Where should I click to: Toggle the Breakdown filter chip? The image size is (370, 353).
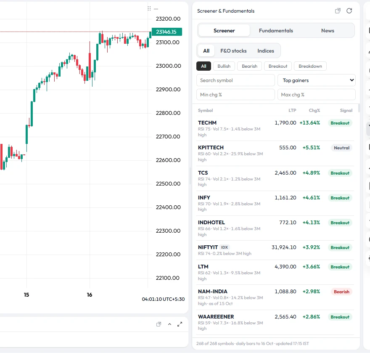coord(310,66)
